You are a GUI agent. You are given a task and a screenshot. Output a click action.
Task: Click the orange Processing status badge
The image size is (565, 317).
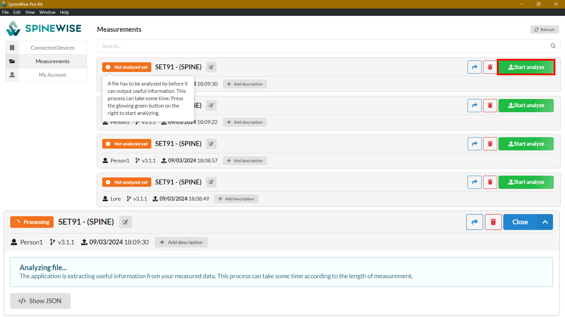(32, 222)
